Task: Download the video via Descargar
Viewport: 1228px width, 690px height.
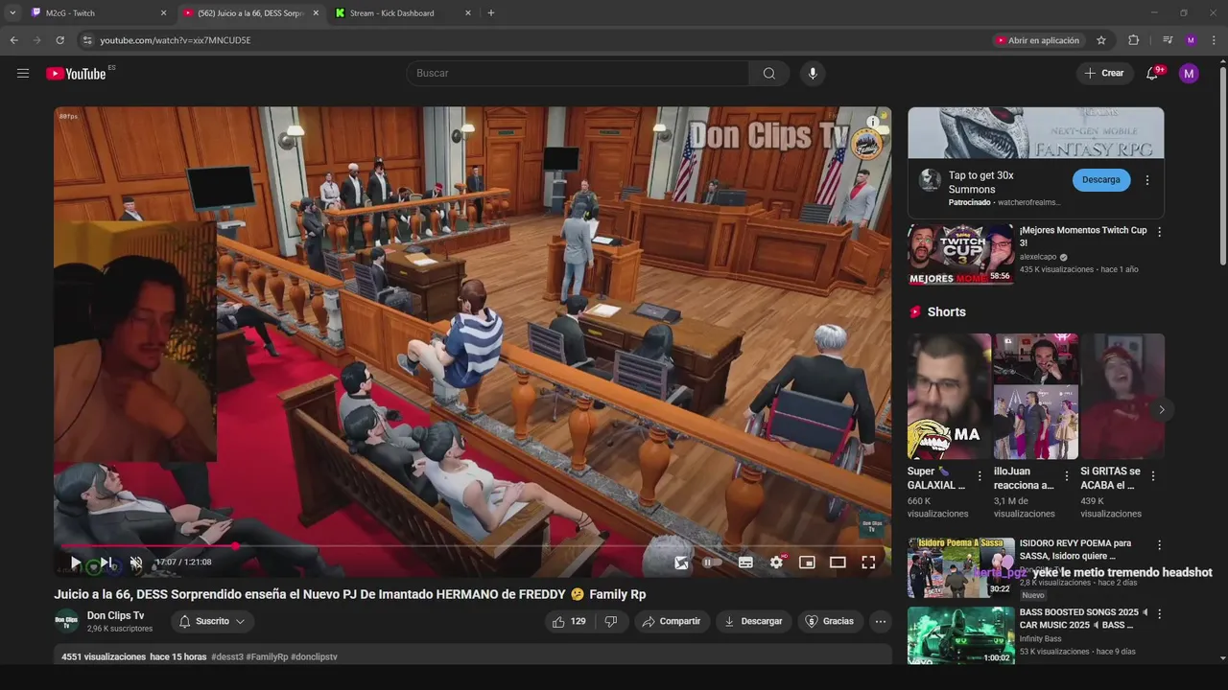Action: point(753,621)
